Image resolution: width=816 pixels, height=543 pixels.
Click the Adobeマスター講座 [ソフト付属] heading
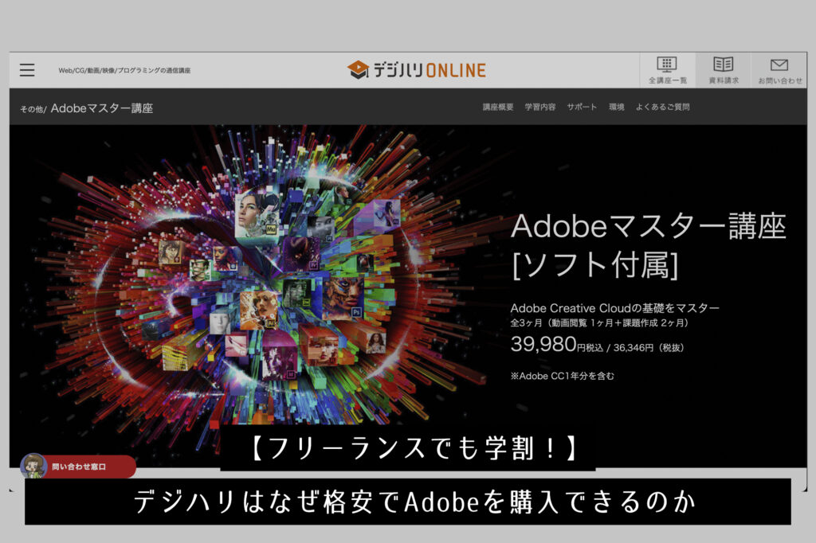click(648, 246)
